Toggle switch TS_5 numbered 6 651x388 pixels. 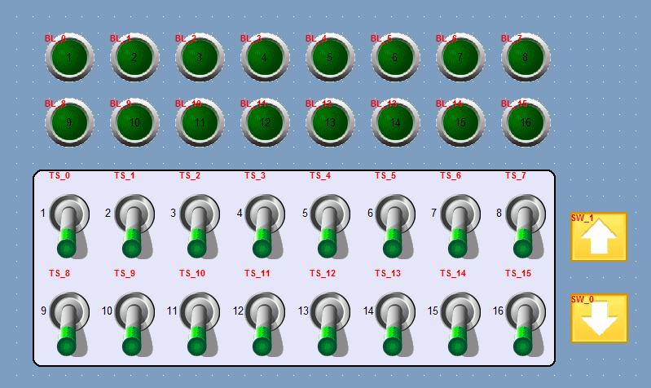(x=394, y=227)
